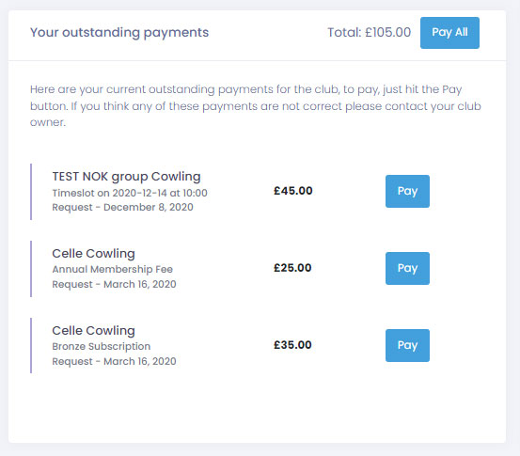
Task: Pay the £25.00 Annual Membership Fee
Action: point(407,268)
